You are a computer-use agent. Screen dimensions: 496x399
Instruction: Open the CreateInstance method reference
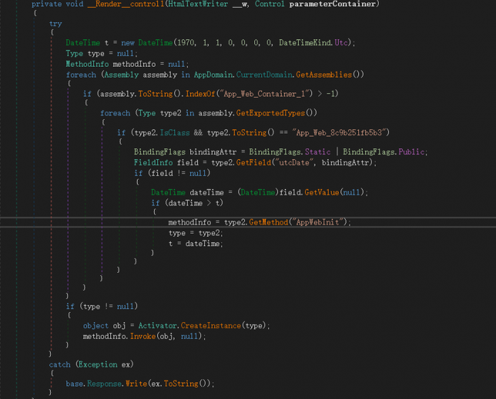pos(211,325)
